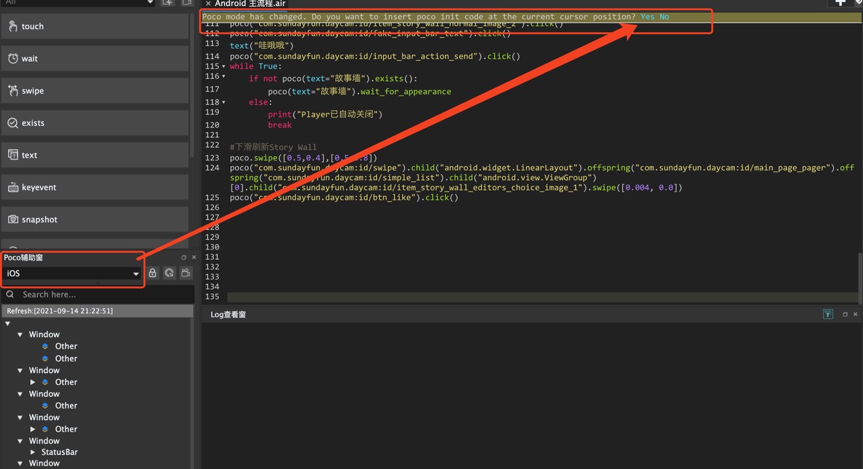Viewport: 863px width, 469px height.
Task: Click the touch hand icon
Action: 12,26
